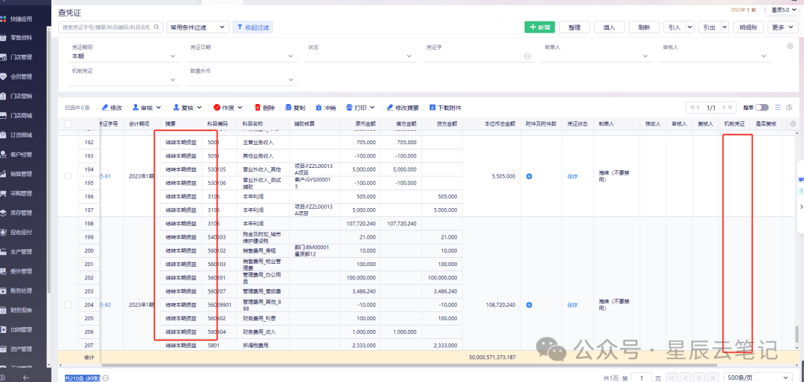Click the 冲销 reversal icon button

[x=319, y=108]
